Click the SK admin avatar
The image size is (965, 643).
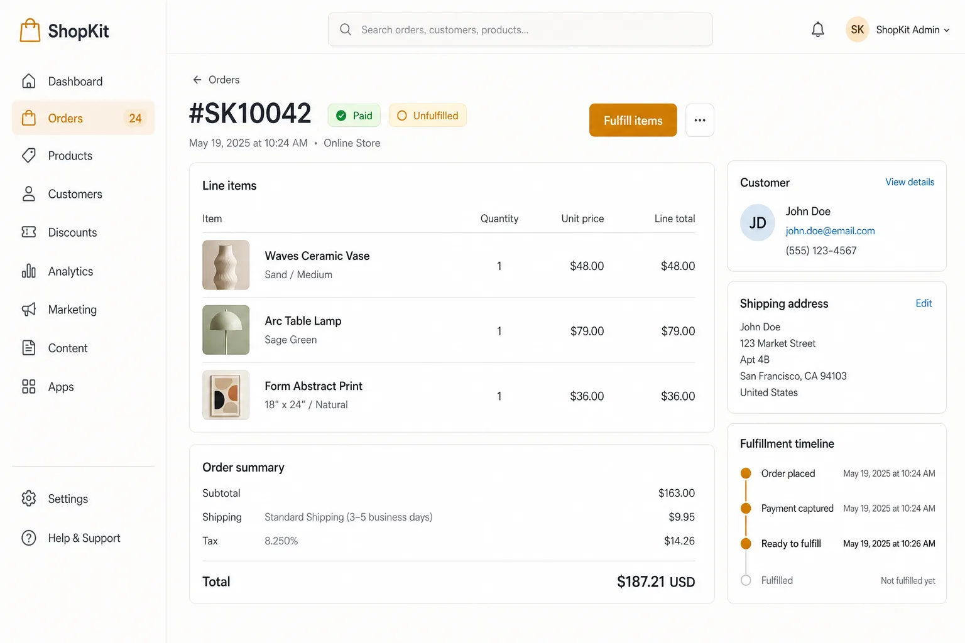click(x=857, y=30)
